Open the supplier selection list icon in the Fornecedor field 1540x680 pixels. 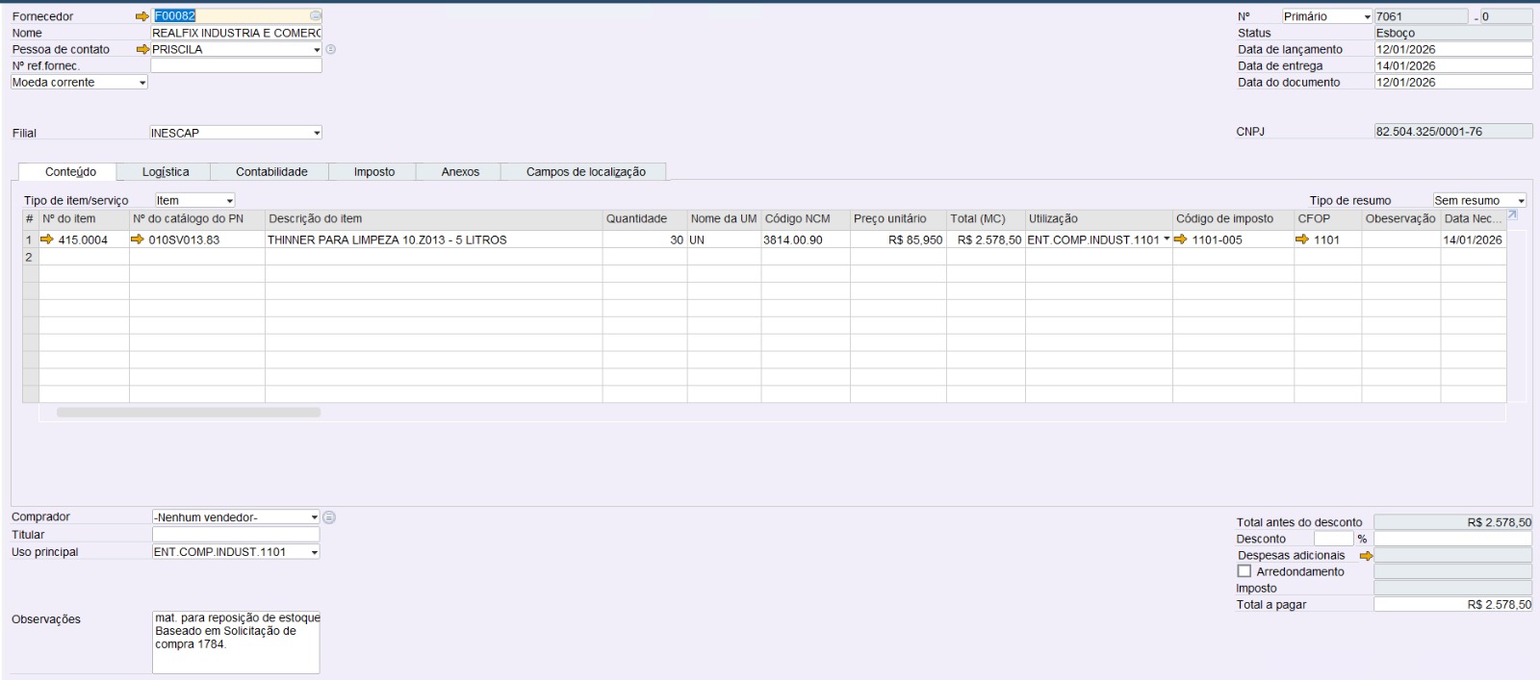(x=315, y=16)
